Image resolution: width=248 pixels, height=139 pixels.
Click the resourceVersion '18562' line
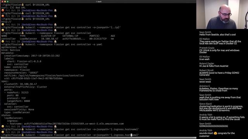click(21, 73)
